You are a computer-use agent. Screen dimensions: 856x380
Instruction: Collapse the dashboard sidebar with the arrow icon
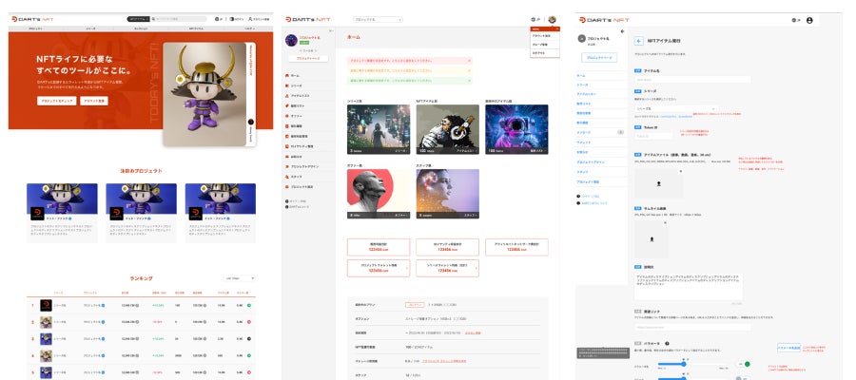331,31
